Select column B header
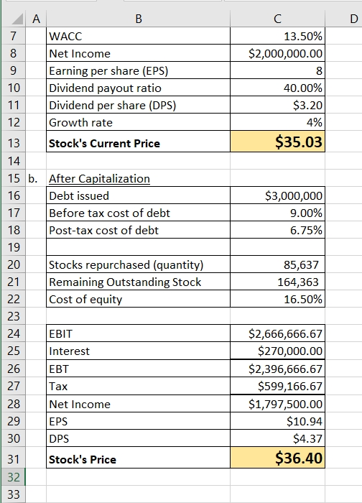 pos(138,19)
